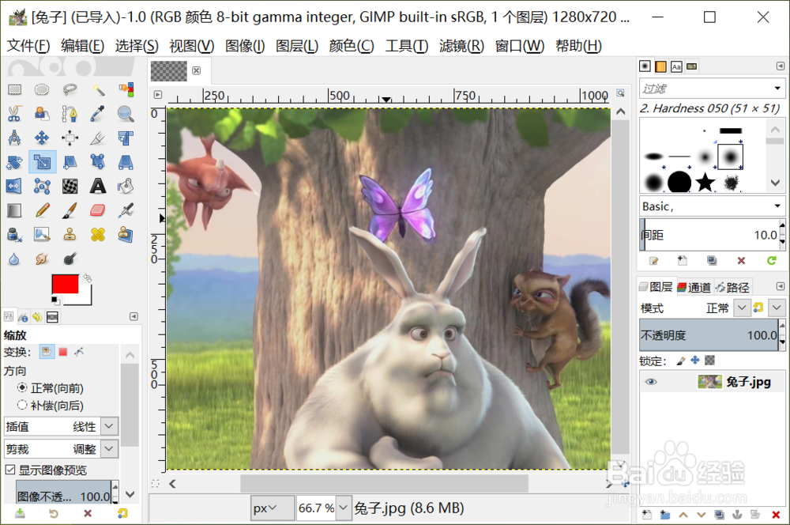Toggle lock alpha channel checker icon
This screenshot has height=525, width=790.
click(709, 360)
